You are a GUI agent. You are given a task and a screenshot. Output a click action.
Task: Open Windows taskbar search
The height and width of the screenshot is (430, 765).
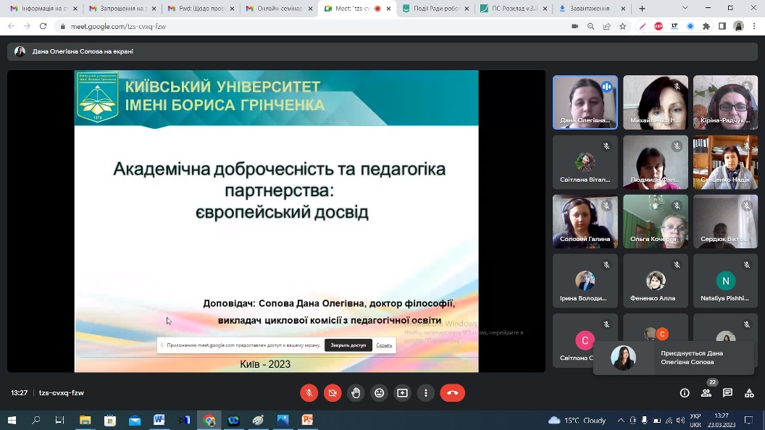point(35,420)
